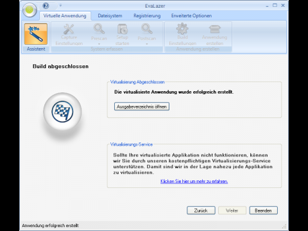
Task: Click the 'EvaLazer' title bar text
Action: pos(155,6)
